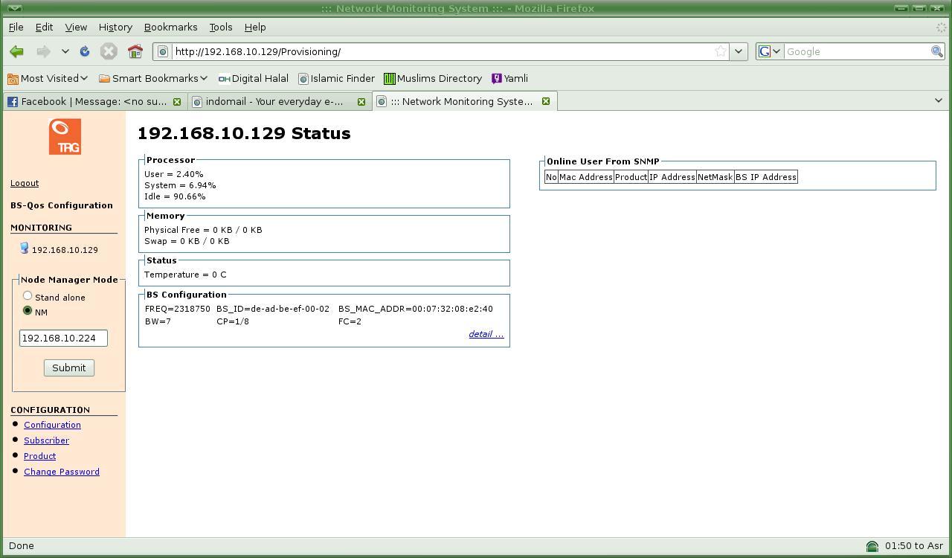Click the Node Manager IP address field
Image resolution: width=952 pixels, height=558 pixels.
tap(63, 338)
